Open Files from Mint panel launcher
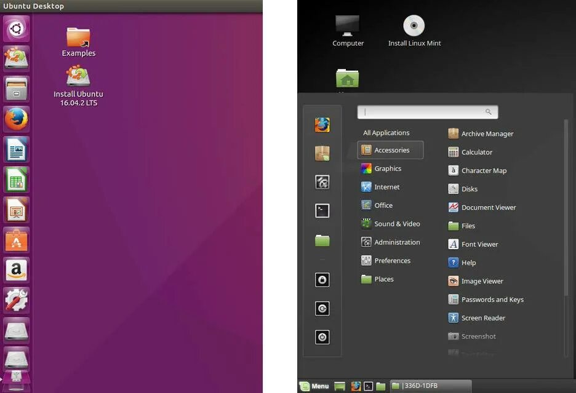This screenshot has height=393, width=576. tap(380, 386)
